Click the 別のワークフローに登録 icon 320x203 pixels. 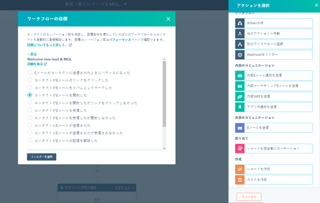(x=240, y=44)
